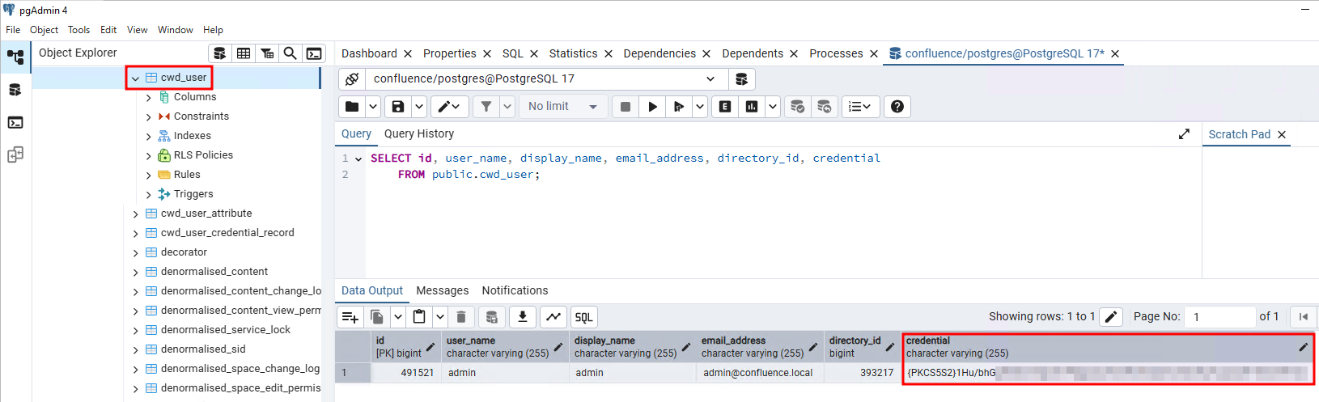Open Filtered Rows icon in Object Explorer
This screenshot has width=1319, height=402.
266,53
